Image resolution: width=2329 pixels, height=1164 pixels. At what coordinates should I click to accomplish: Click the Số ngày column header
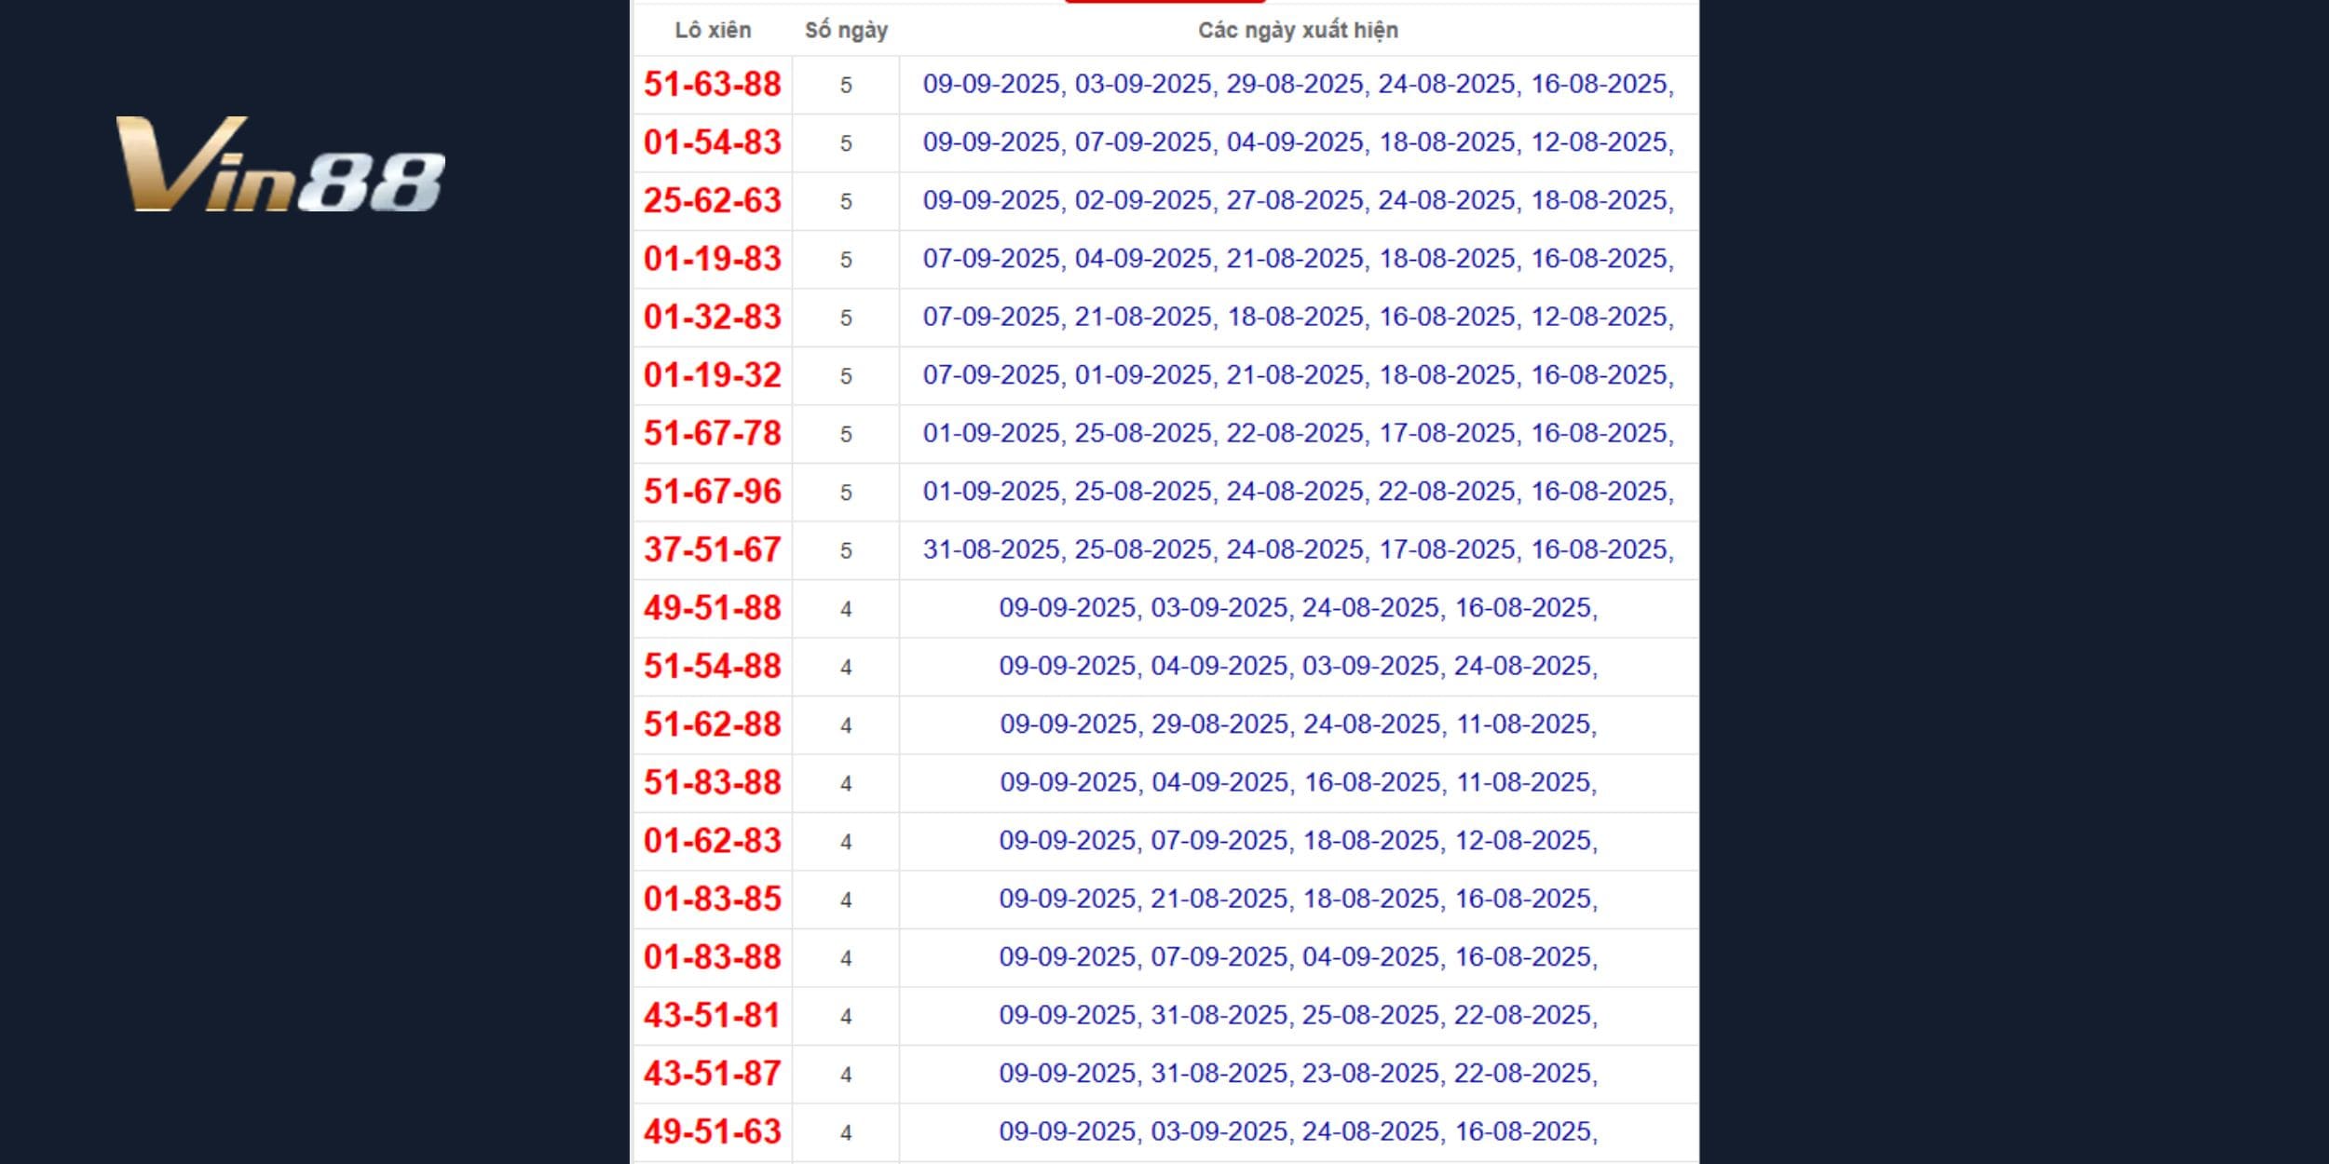pyautogui.click(x=846, y=31)
